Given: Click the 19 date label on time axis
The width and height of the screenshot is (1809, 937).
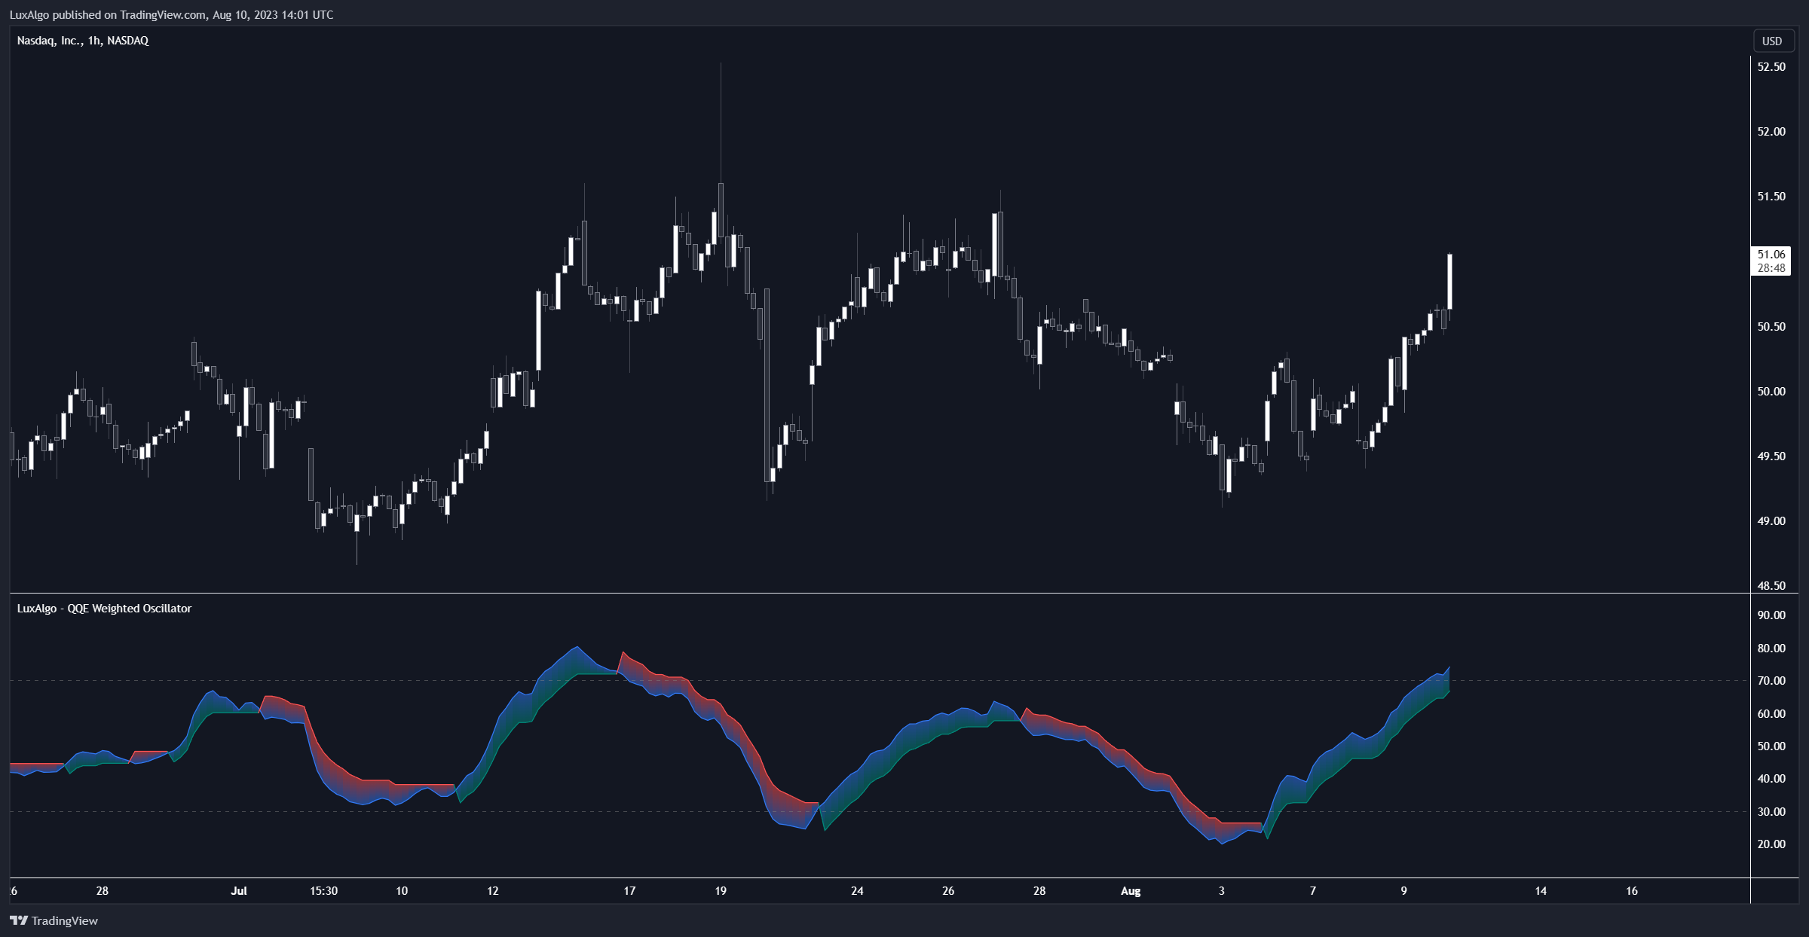Looking at the screenshot, I should (x=721, y=891).
